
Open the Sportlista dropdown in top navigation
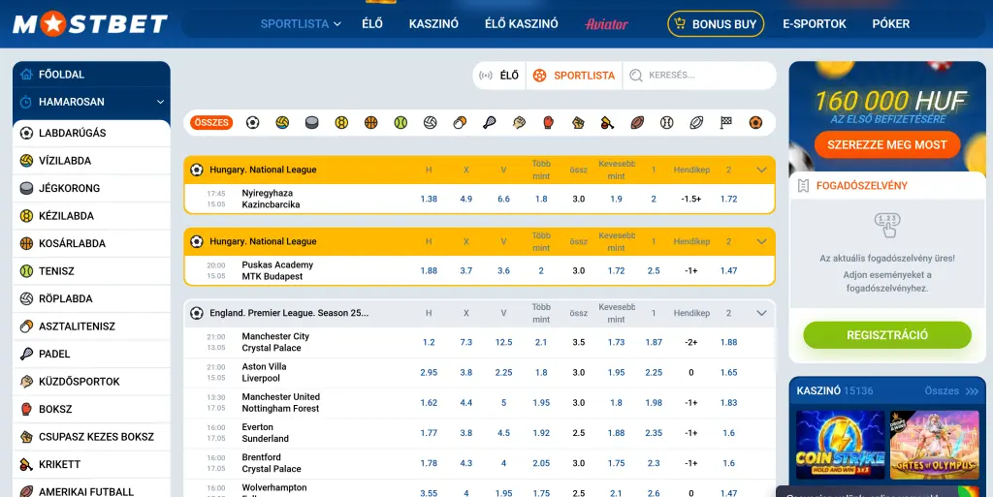tap(301, 24)
